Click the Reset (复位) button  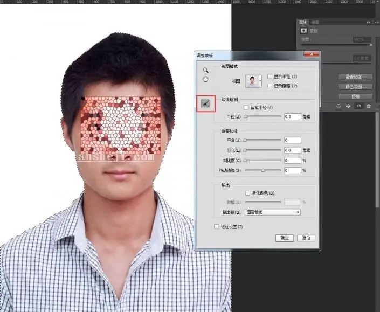pyautogui.click(x=306, y=238)
